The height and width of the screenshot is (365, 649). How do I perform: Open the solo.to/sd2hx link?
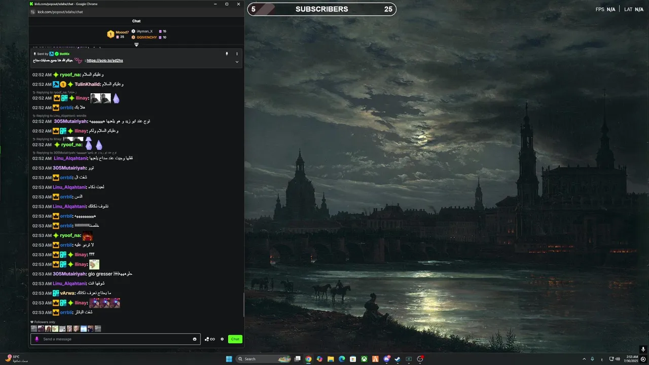coord(105,60)
